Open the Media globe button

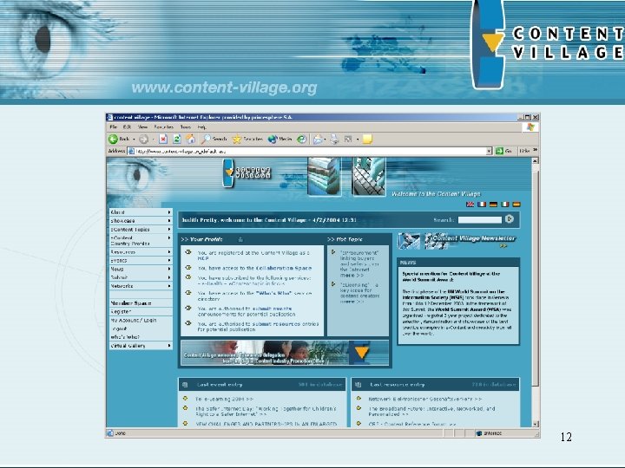pos(280,139)
